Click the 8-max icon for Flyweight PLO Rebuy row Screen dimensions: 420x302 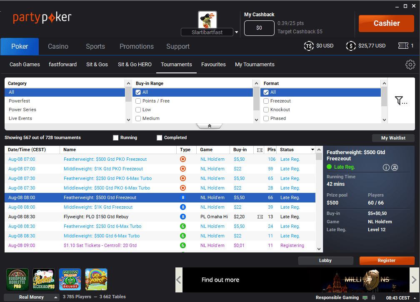point(183,217)
